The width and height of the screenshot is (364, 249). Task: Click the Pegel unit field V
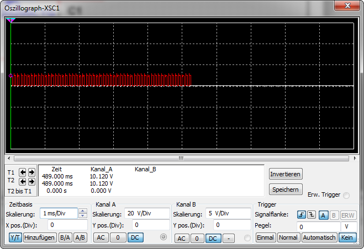click(349, 226)
